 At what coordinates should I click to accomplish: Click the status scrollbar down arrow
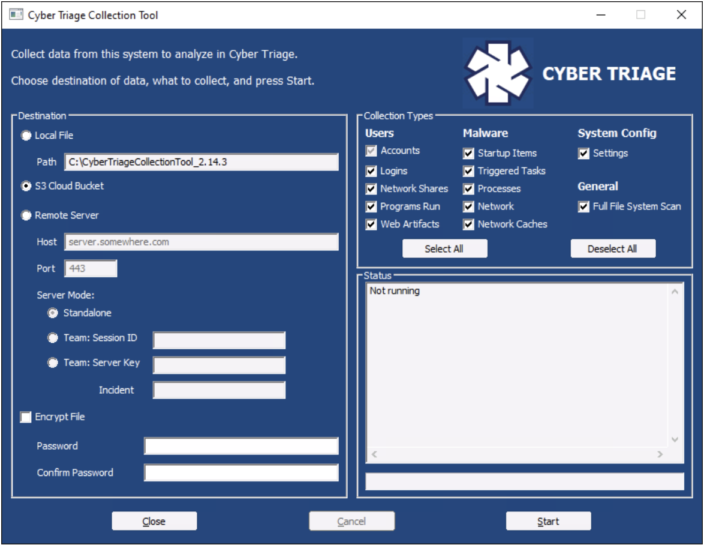click(675, 439)
